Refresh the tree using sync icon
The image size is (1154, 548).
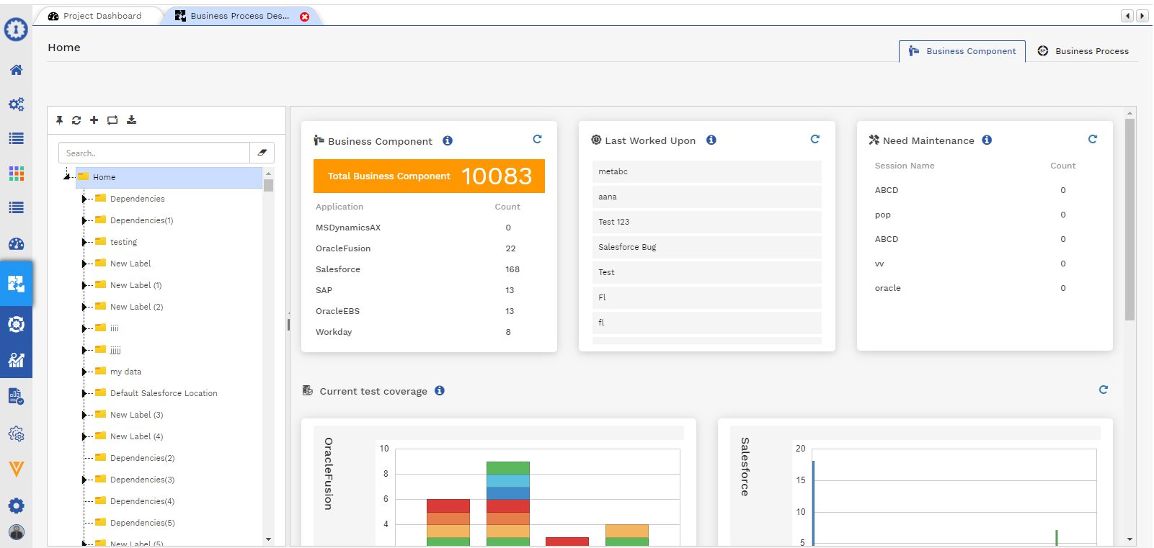[76, 120]
